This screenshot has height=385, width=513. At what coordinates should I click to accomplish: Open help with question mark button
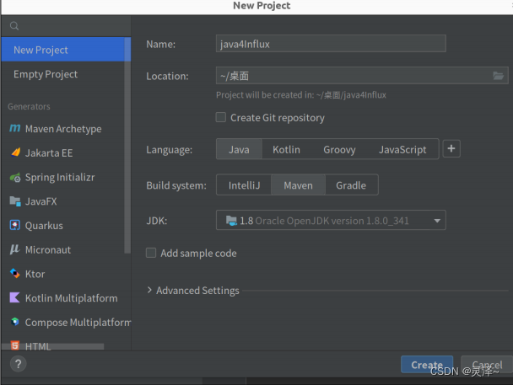[19, 364]
